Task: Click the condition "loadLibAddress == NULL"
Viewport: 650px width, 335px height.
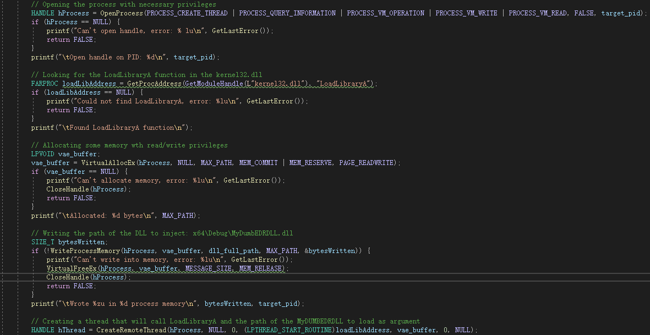Action: tap(89, 92)
